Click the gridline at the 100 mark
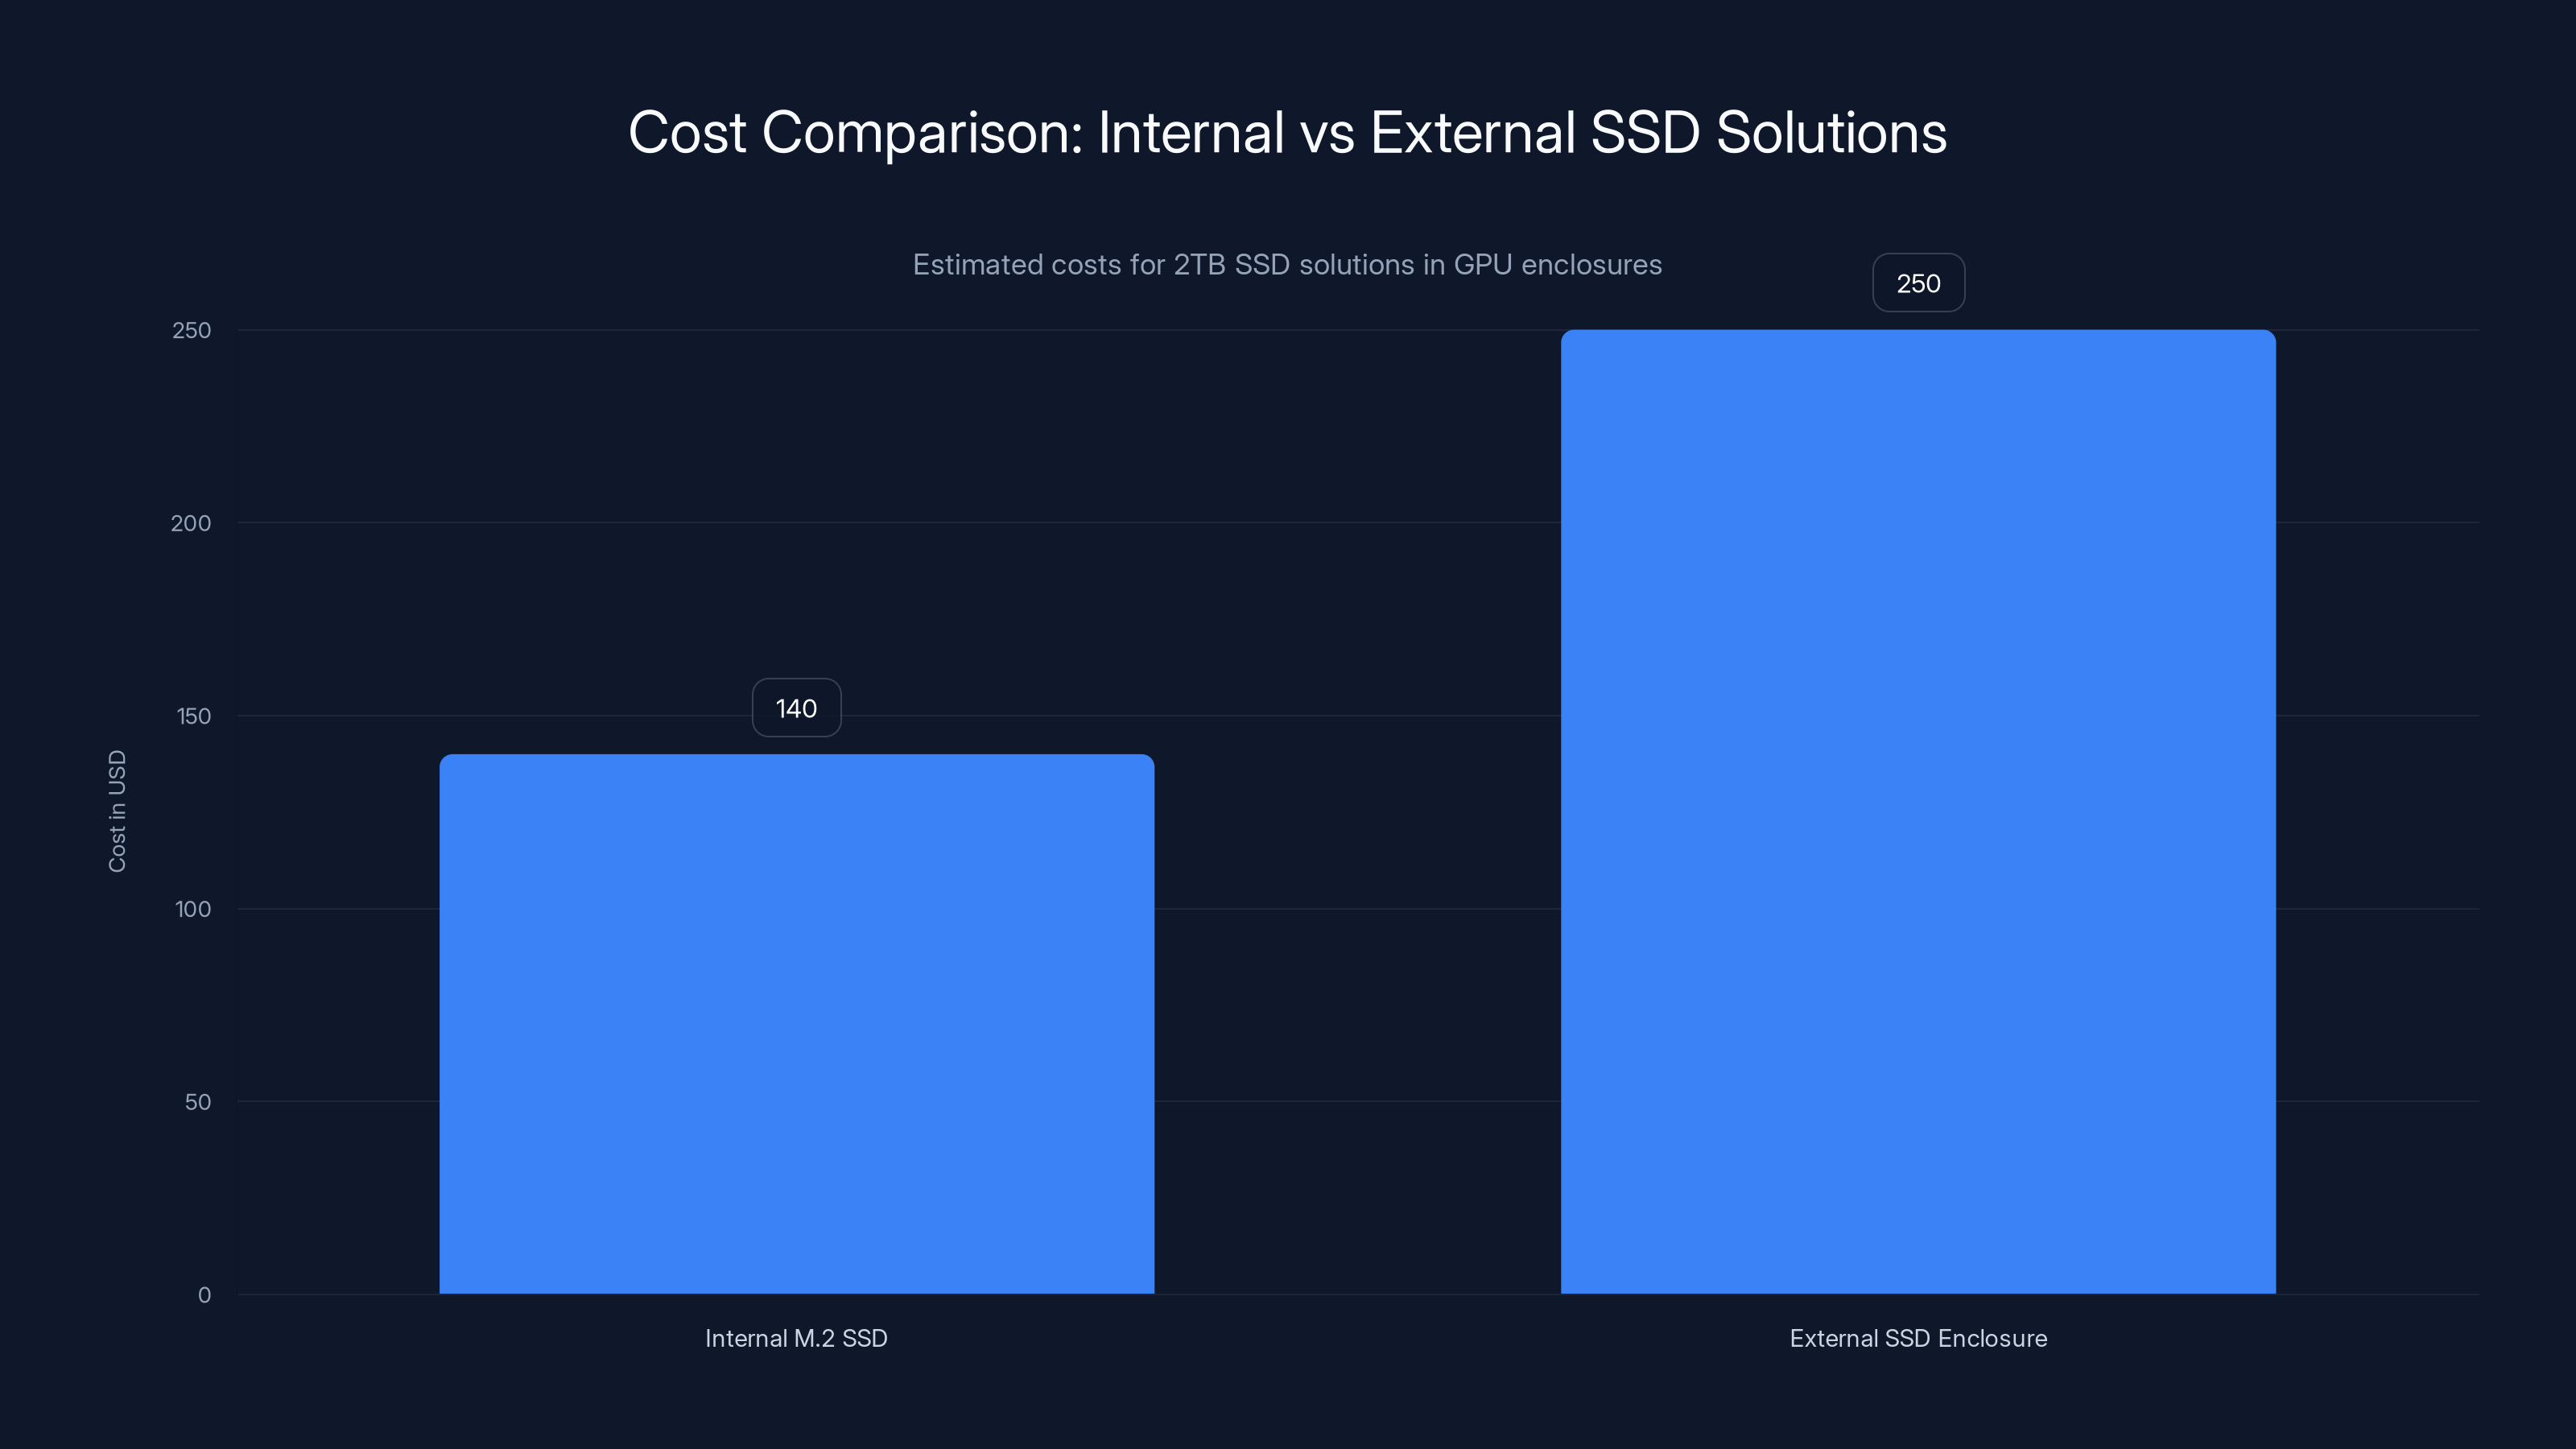The width and height of the screenshot is (2576, 1449). click(1360, 908)
